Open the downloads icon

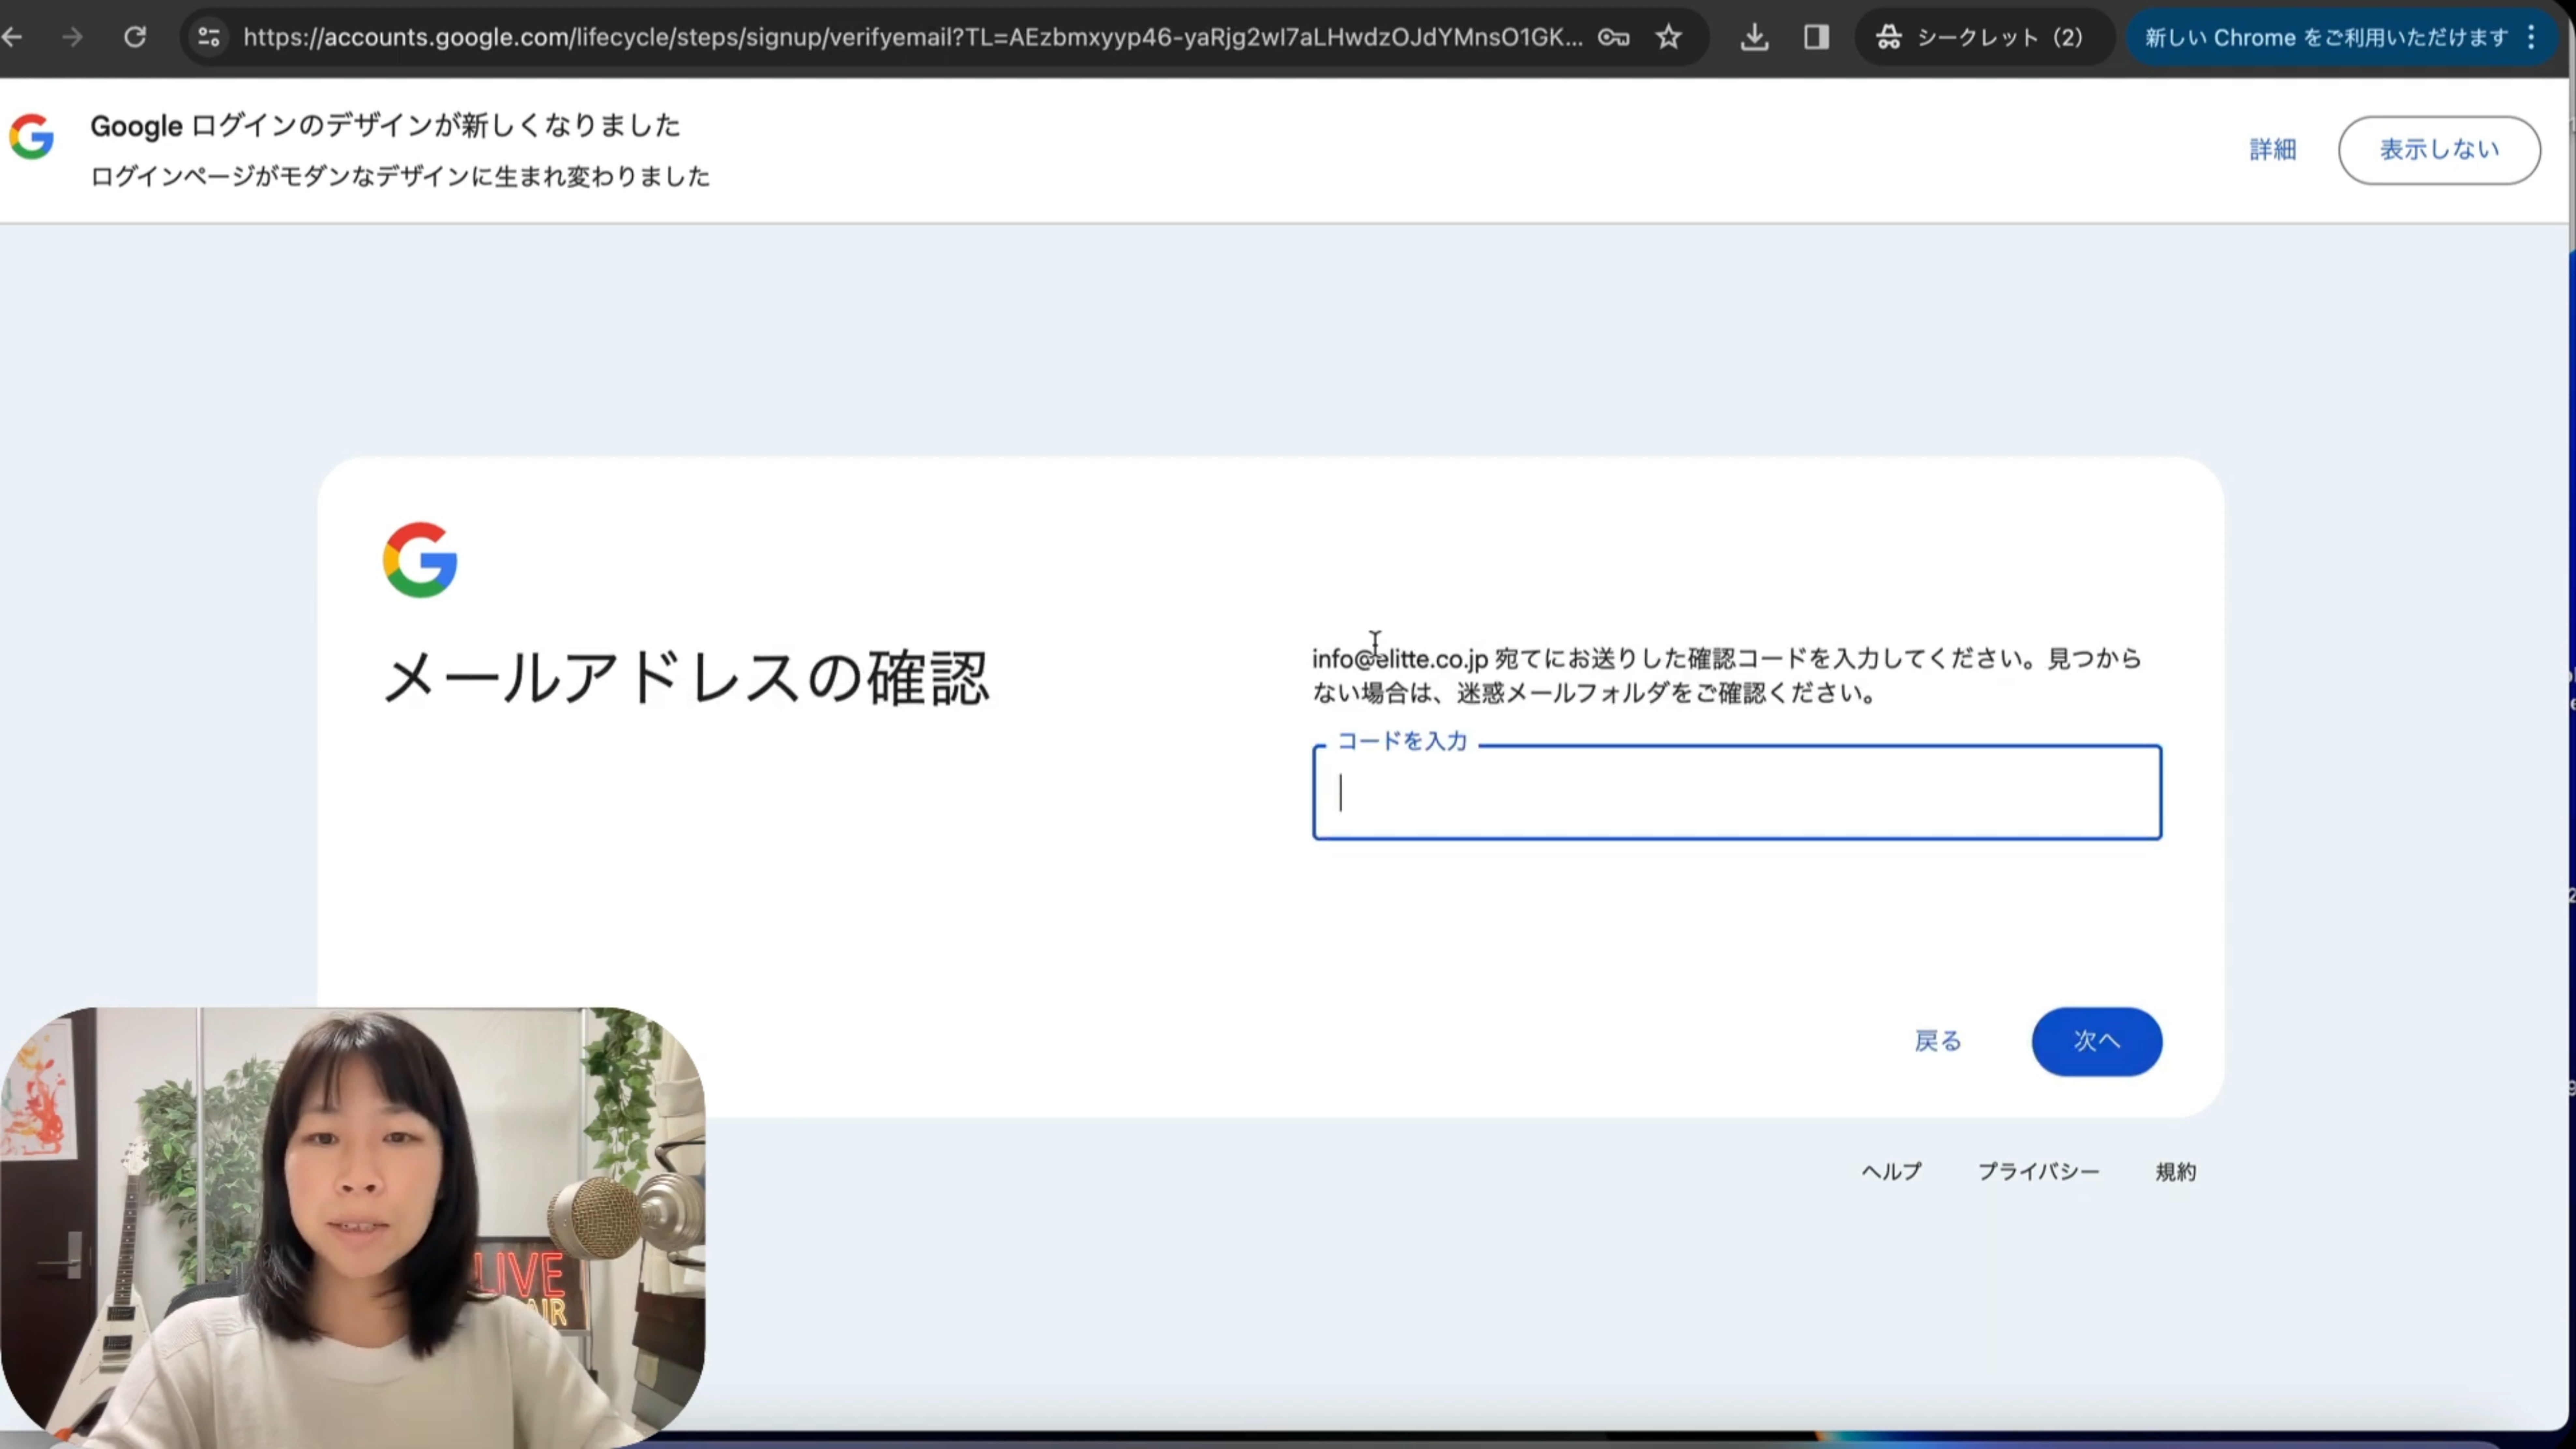(x=1754, y=37)
